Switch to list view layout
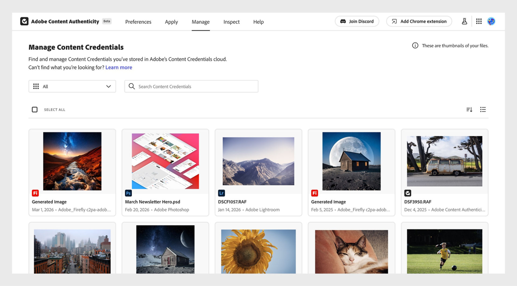This screenshot has width=517, height=286. coord(483,109)
